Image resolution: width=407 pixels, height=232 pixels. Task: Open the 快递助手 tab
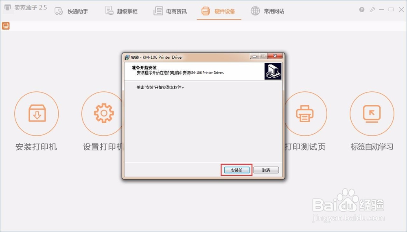(71, 11)
